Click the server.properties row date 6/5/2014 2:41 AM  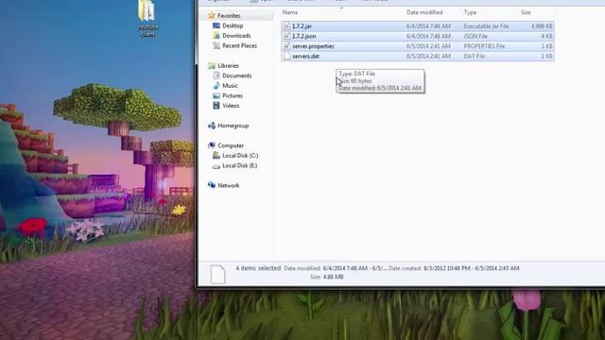428,46
